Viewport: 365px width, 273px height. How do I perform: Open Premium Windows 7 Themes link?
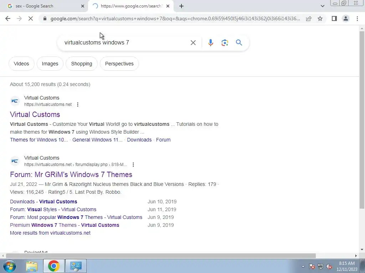coord(65,225)
